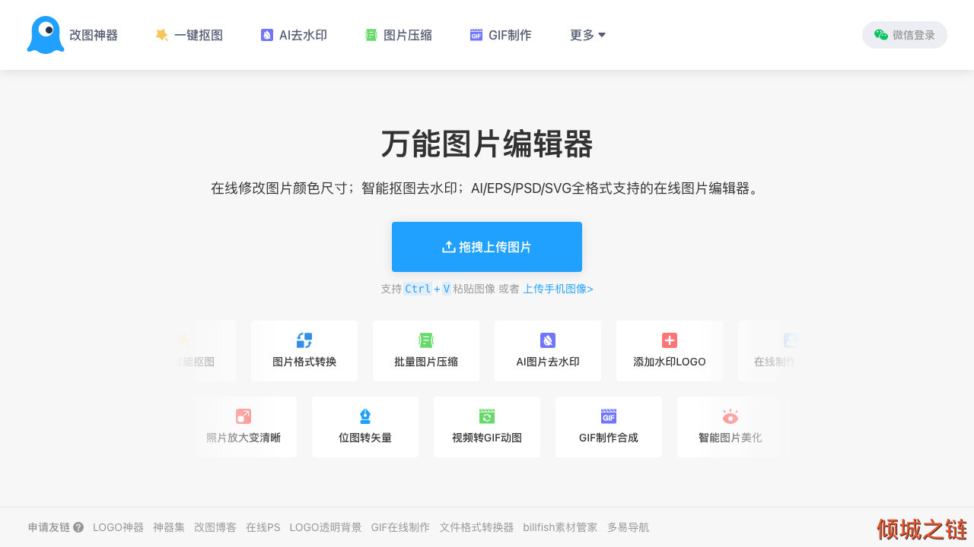974x547 pixels.
Task: Open the 批量图片压缩 card
Action: point(426,351)
